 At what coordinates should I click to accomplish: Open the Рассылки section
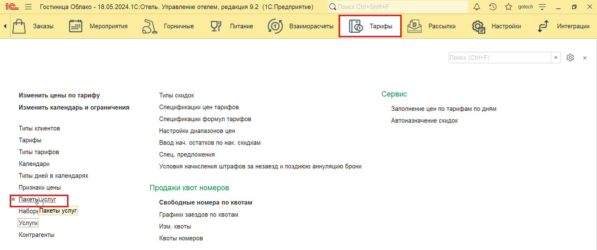click(442, 26)
